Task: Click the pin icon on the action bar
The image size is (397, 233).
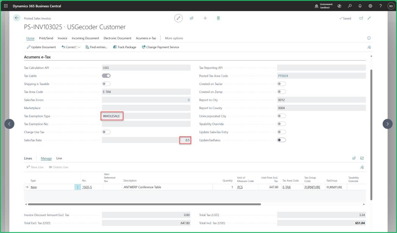Action: click(x=369, y=47)
